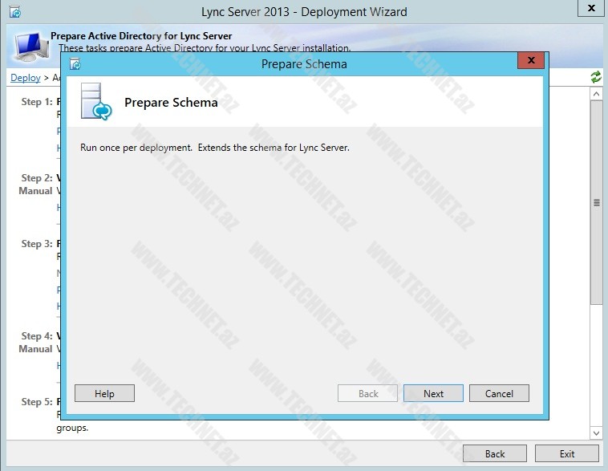
Task: Close the Prepare Schema dialog
Action: click(x=531, y=60)
